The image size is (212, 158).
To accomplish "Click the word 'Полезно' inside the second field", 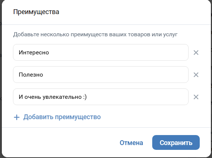I will coord(31,75).
